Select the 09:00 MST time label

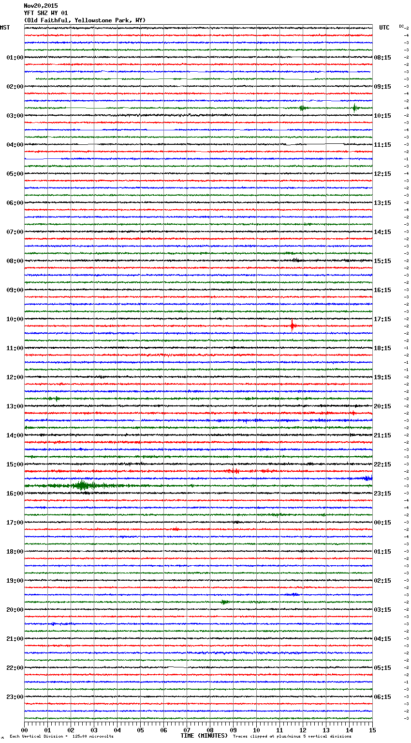click(x=15, y=290)
